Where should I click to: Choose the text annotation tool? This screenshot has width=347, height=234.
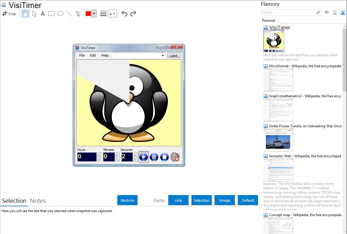(x=43, y=14)
